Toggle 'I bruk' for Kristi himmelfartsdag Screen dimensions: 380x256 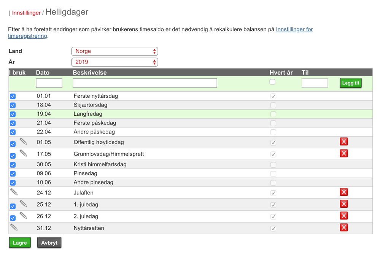(x=13, y=165)
